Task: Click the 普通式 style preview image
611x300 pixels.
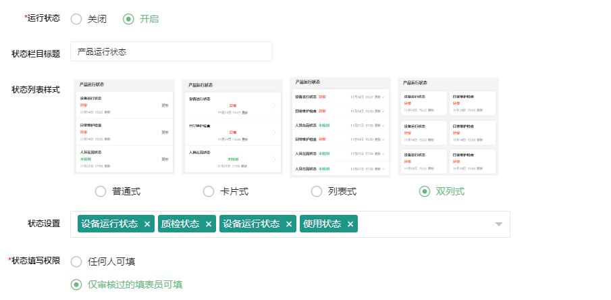Action: pyautogui.click(x=124, y=127)
